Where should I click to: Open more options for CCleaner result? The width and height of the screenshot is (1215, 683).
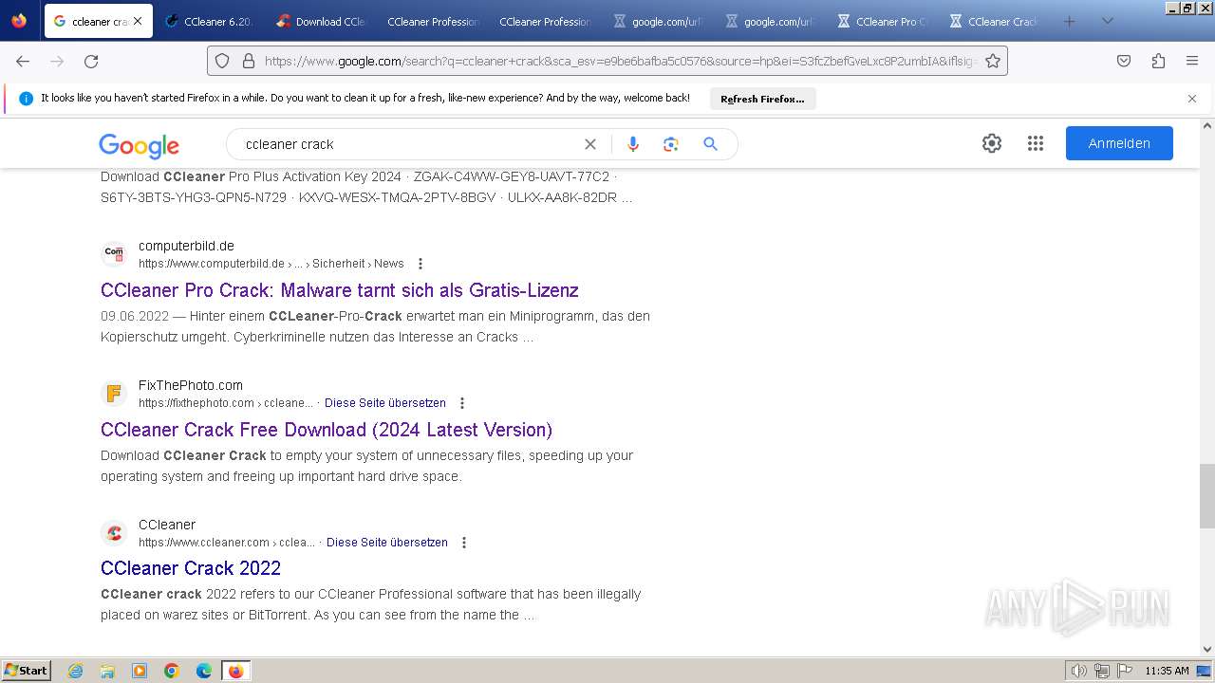464,543
